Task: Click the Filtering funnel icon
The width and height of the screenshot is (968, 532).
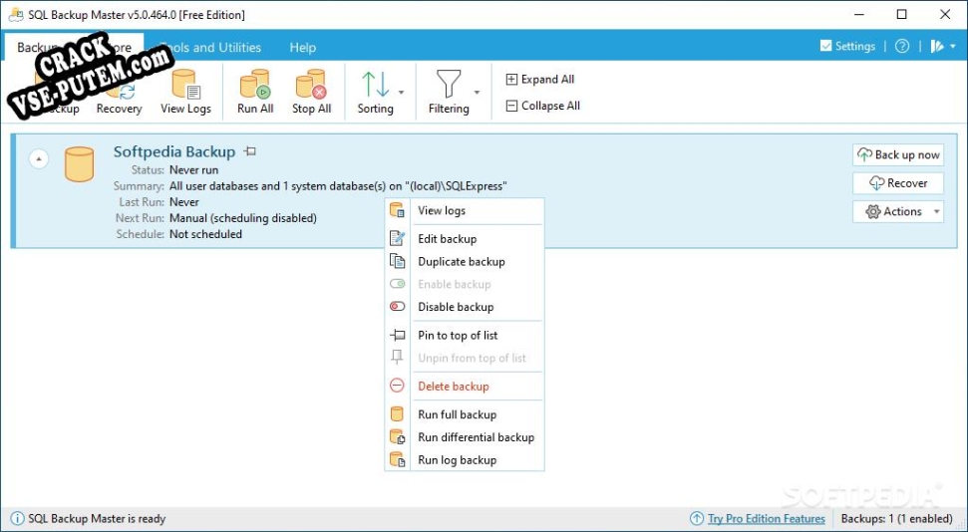Action: click(x=449, y=84)
